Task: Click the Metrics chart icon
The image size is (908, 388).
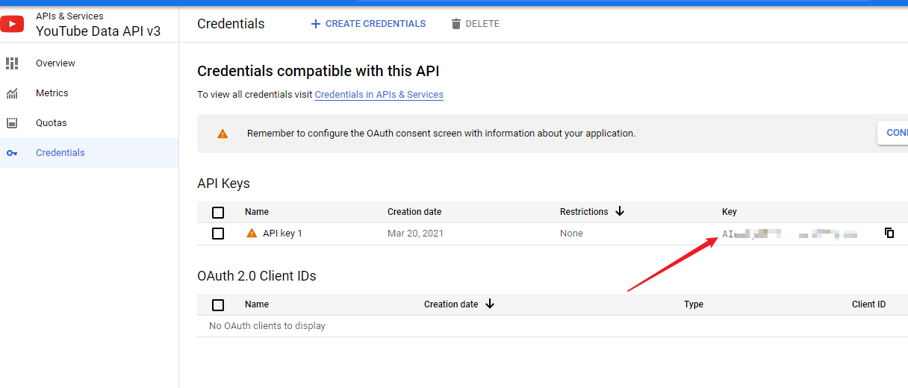Action: click(x=12, y=93)
